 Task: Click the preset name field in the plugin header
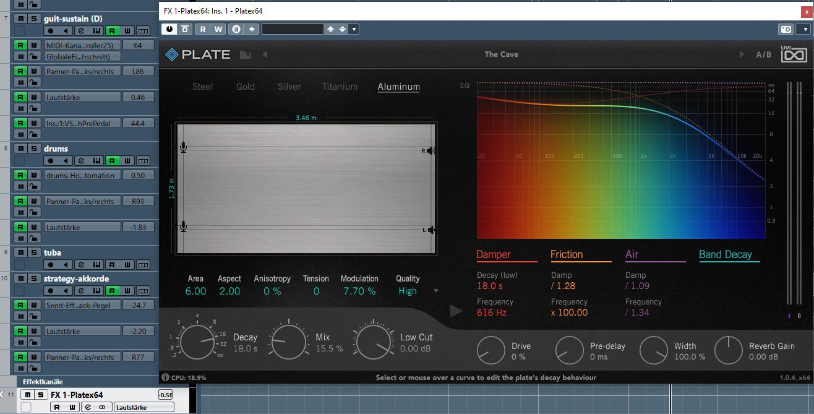pos(293,28)
